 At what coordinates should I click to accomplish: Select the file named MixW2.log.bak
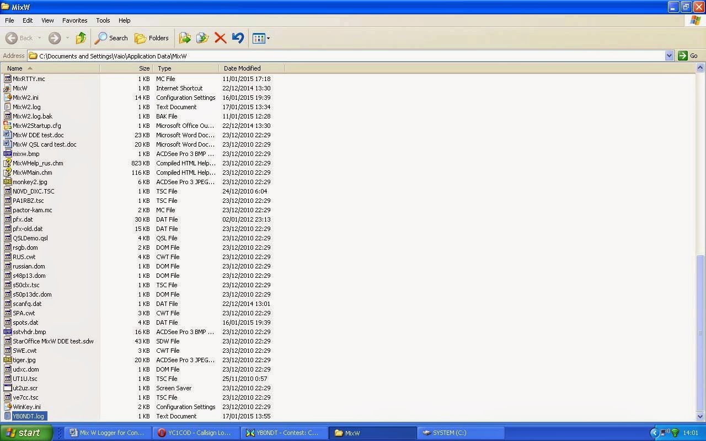[x=33, y=116]
